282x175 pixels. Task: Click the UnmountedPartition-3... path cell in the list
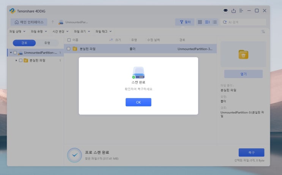195,49
